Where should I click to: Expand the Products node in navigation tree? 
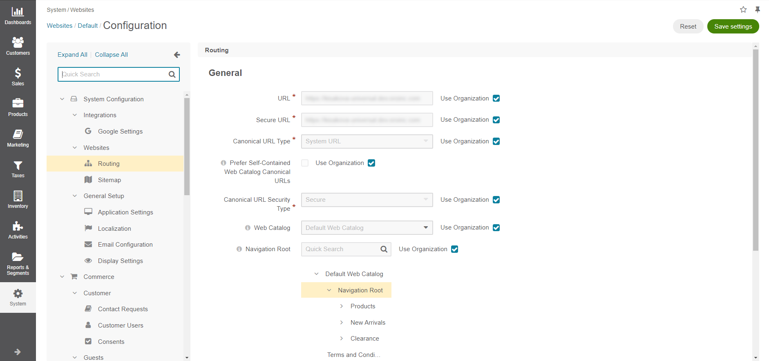click(342, 306)
